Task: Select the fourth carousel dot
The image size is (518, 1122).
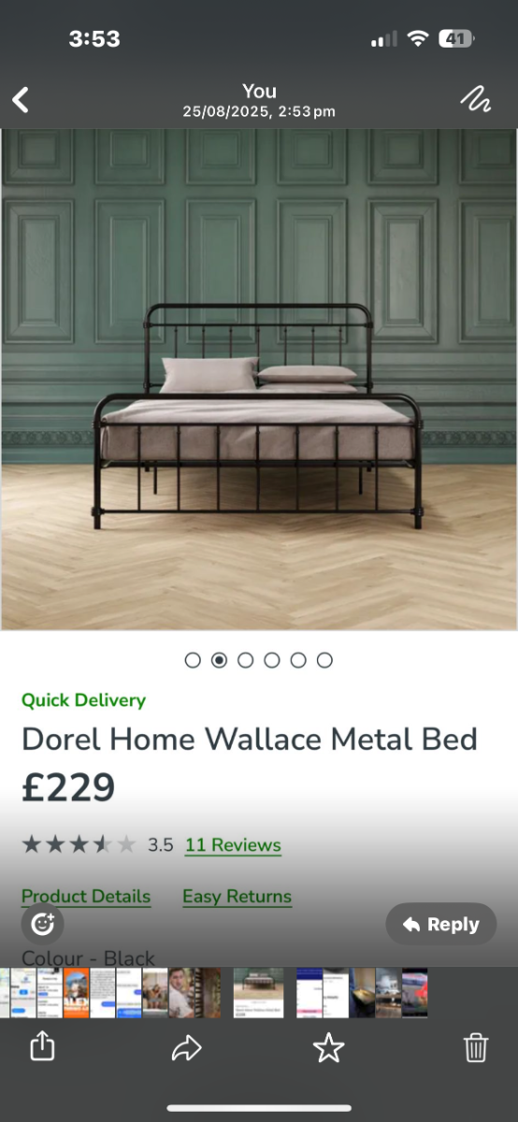Action: coord(272,660)
